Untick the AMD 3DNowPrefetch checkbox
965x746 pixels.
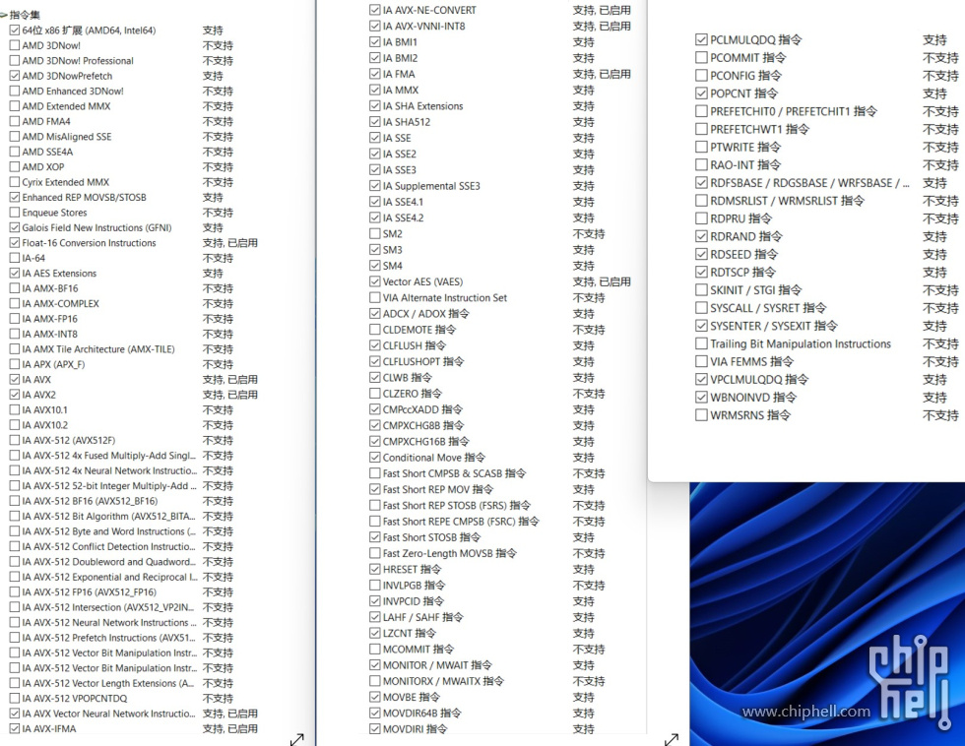15,76
